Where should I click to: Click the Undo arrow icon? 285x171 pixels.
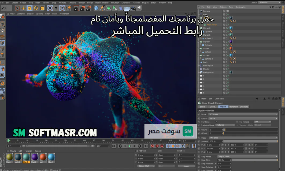click(4, 8)
